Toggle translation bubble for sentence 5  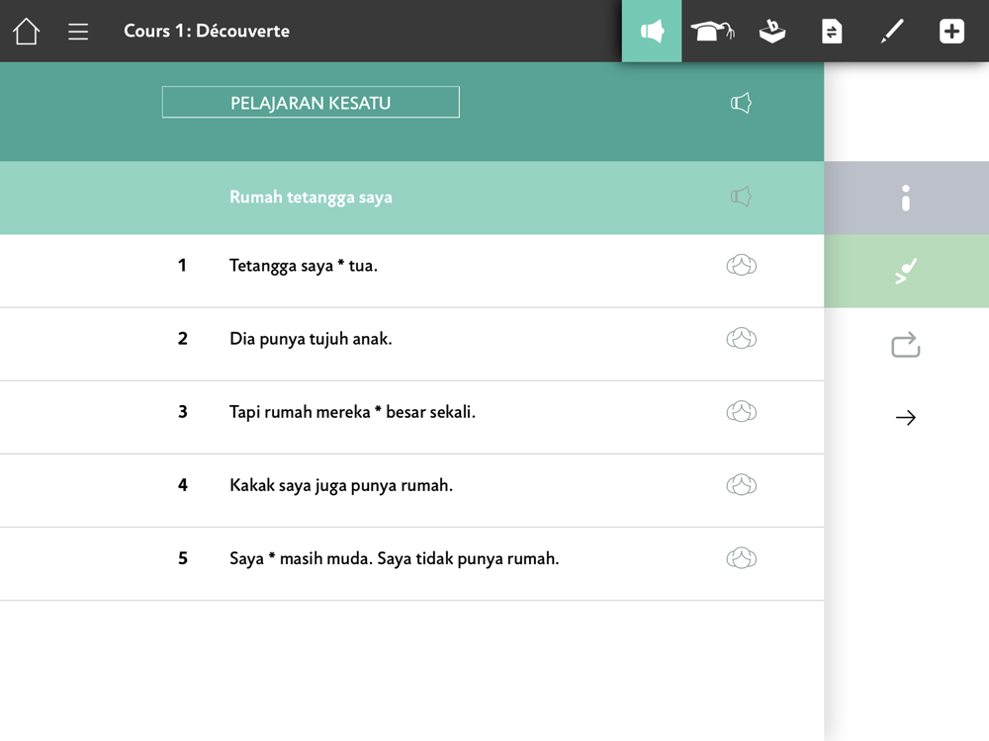741,558
